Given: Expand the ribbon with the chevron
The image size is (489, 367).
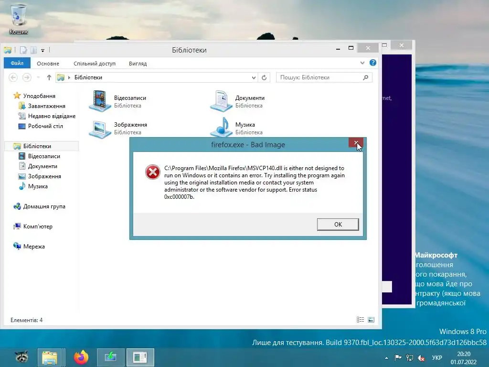Looking at the screenshot, I should (x=362, y=63).
